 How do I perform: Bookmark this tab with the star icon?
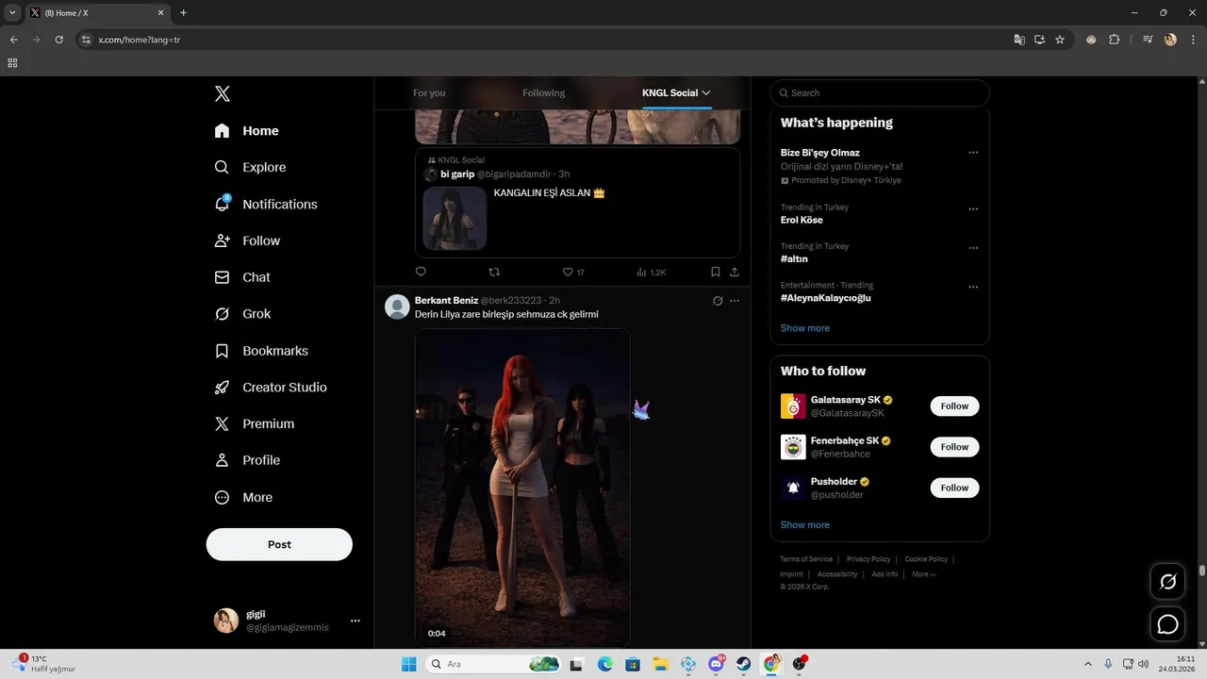(x=1060, y=40)
